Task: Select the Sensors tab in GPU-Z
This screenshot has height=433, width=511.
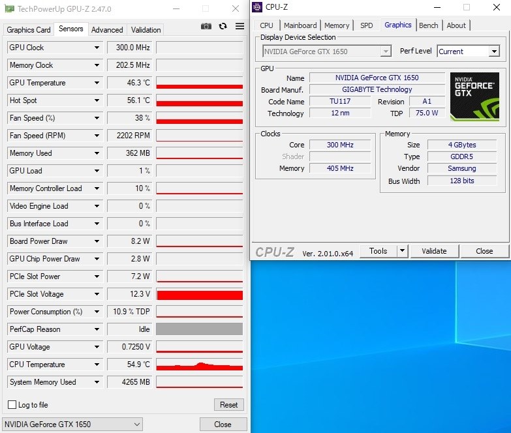Action: (x=70, y=29)
